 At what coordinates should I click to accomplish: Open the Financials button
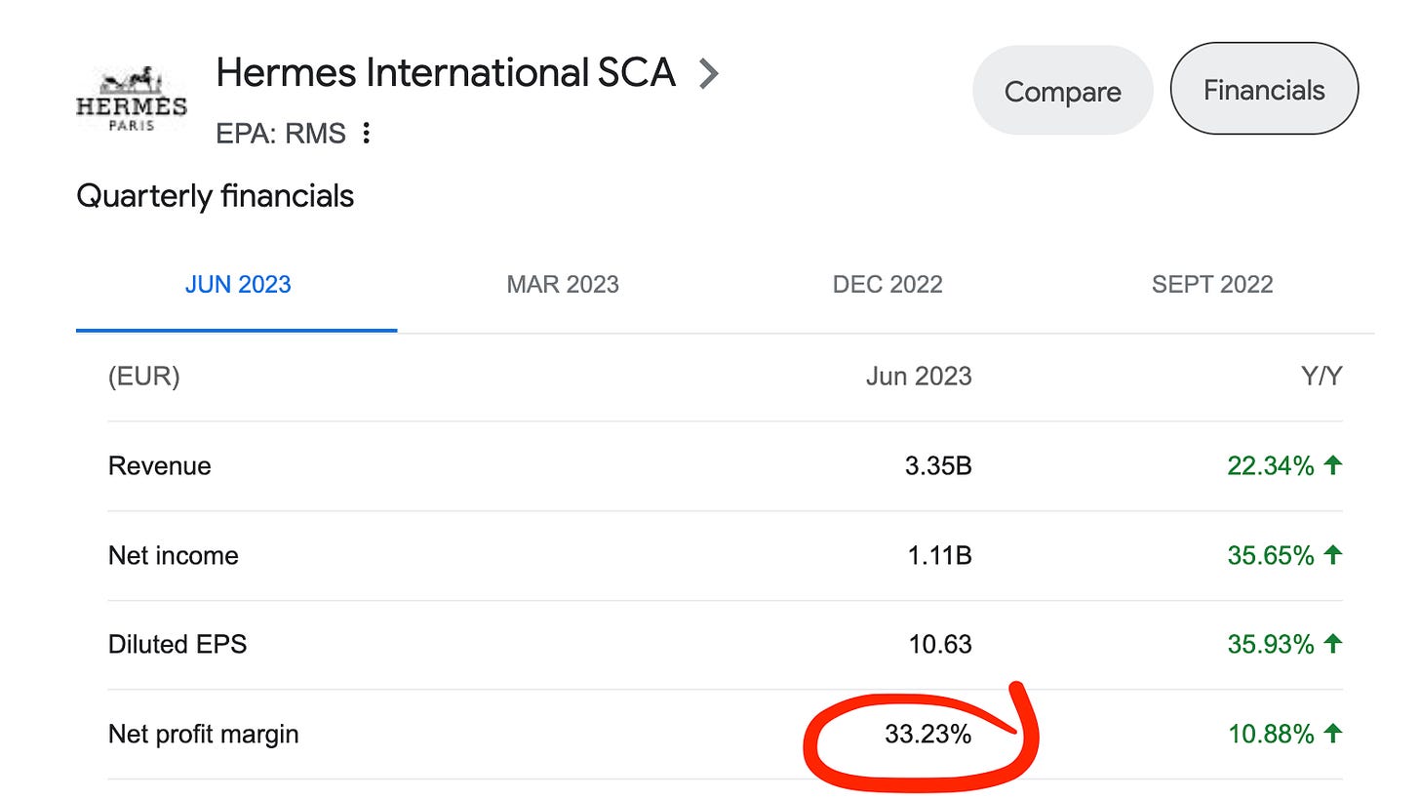pos(1263,90)
